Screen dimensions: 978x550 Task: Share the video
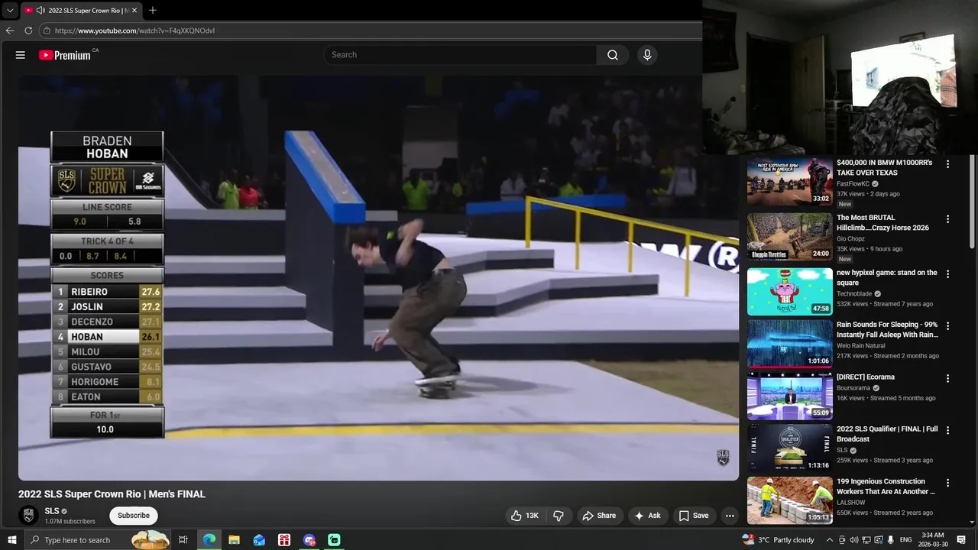599,516
